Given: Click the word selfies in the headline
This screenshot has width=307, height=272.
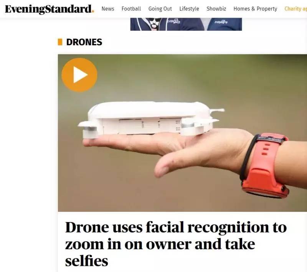Looking at the screenshot, I should 87,261.
